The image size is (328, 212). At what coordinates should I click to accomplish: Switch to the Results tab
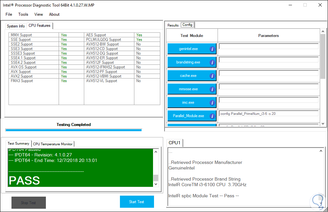tap(173, 25)
